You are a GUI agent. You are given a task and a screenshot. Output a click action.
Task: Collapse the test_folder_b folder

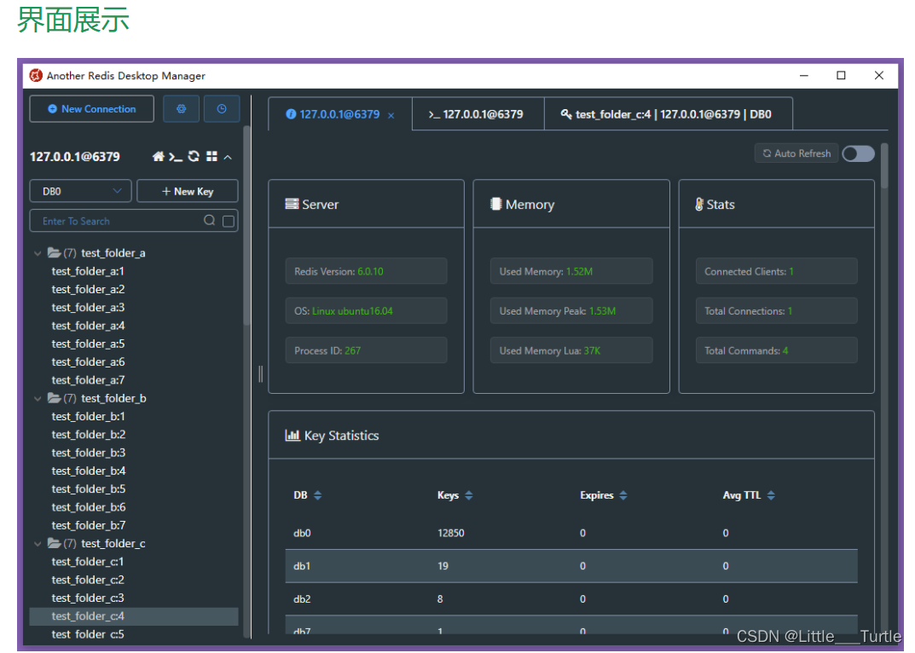(38, 399)
